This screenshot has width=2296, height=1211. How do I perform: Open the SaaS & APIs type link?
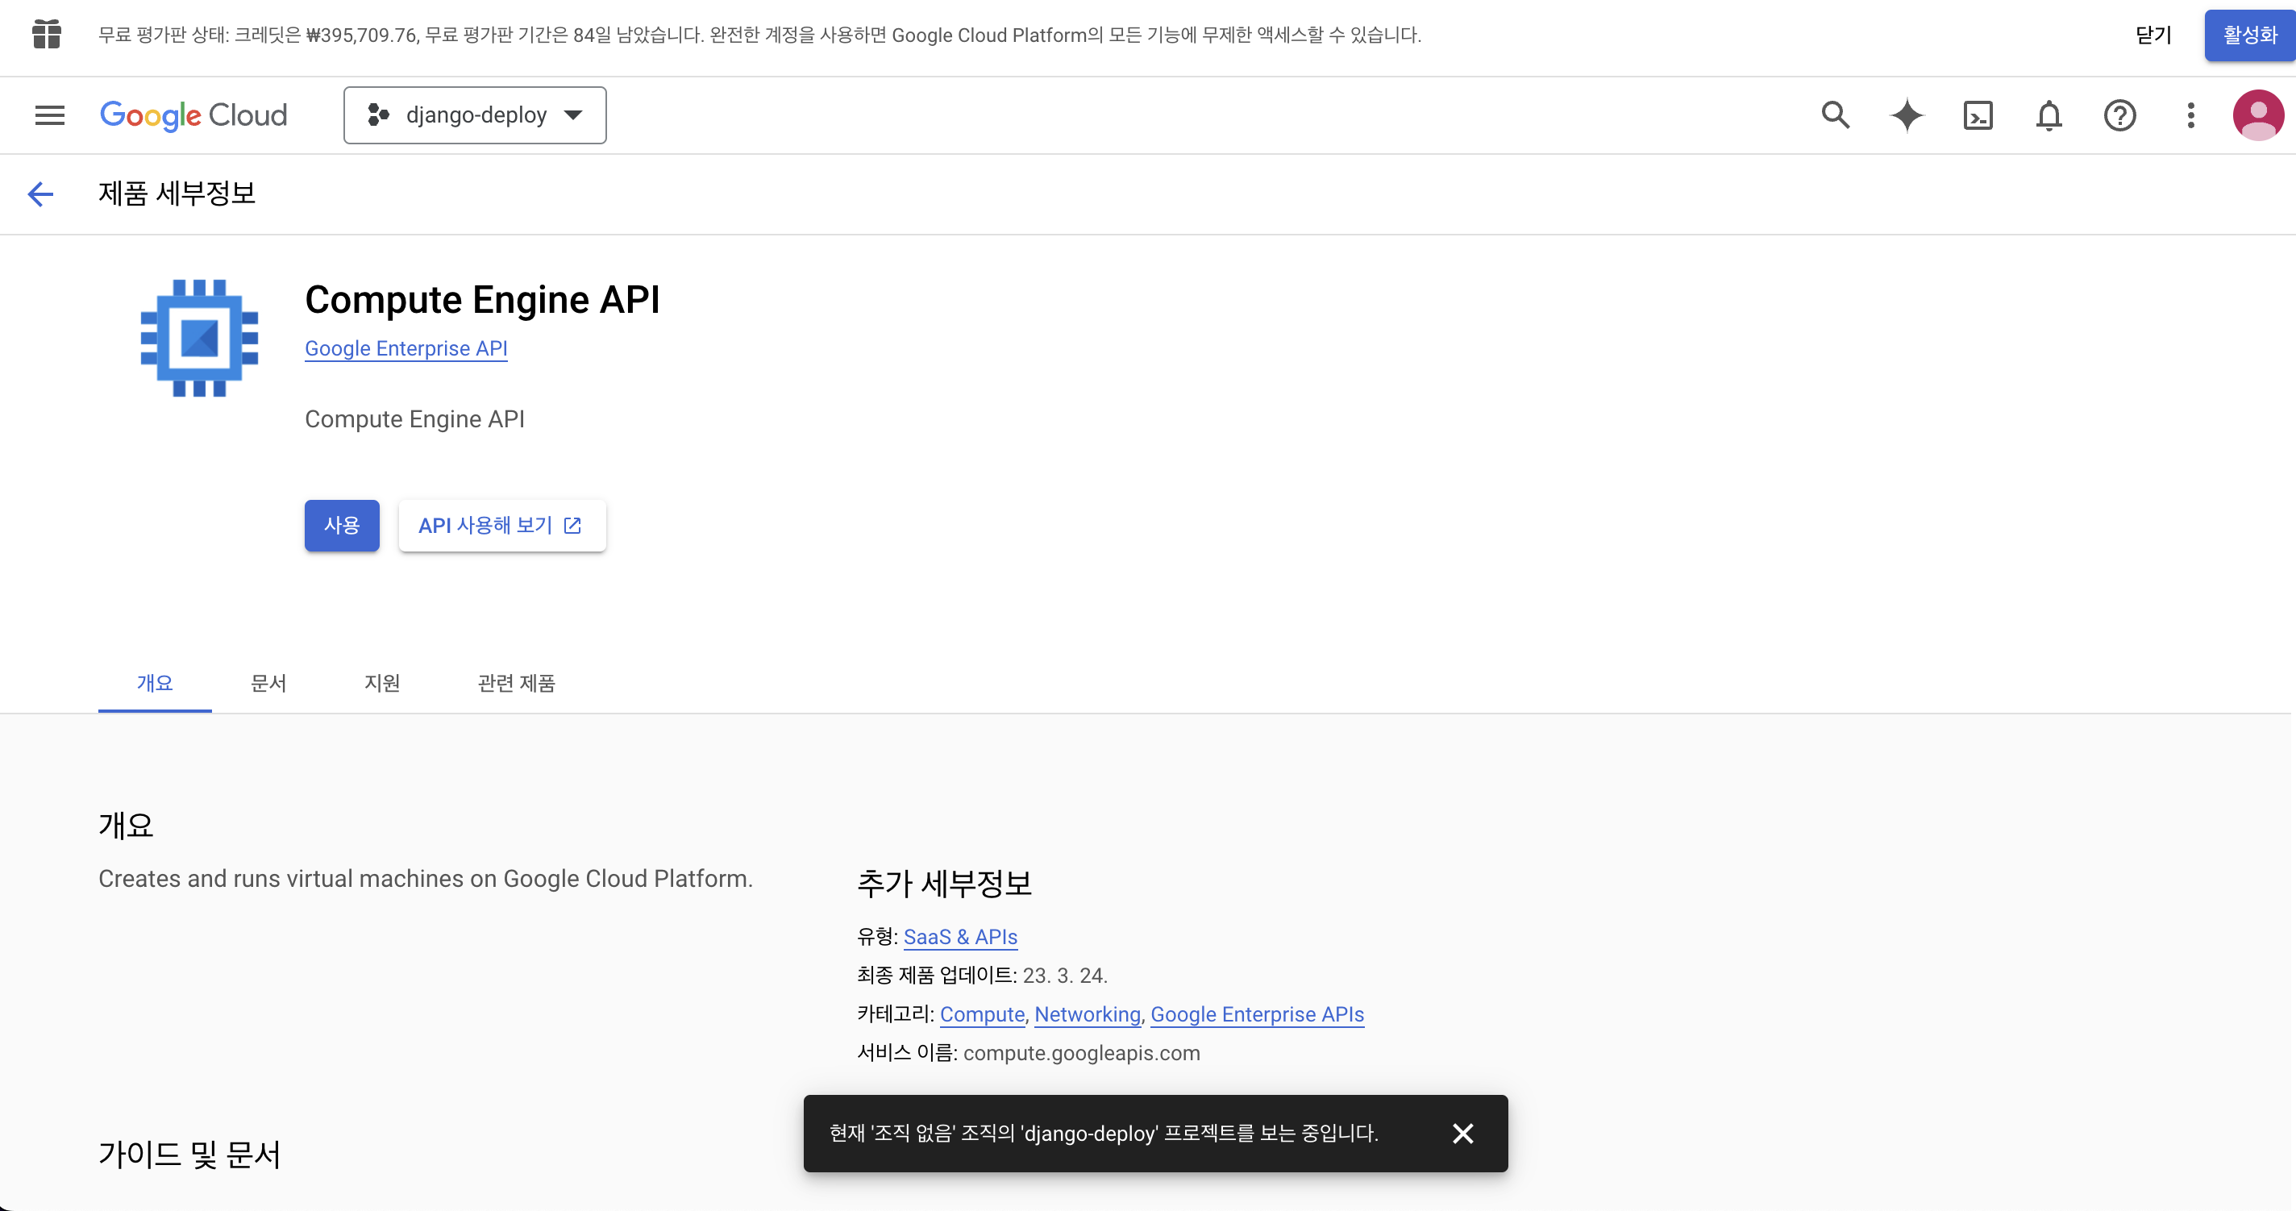click(960, 937)
